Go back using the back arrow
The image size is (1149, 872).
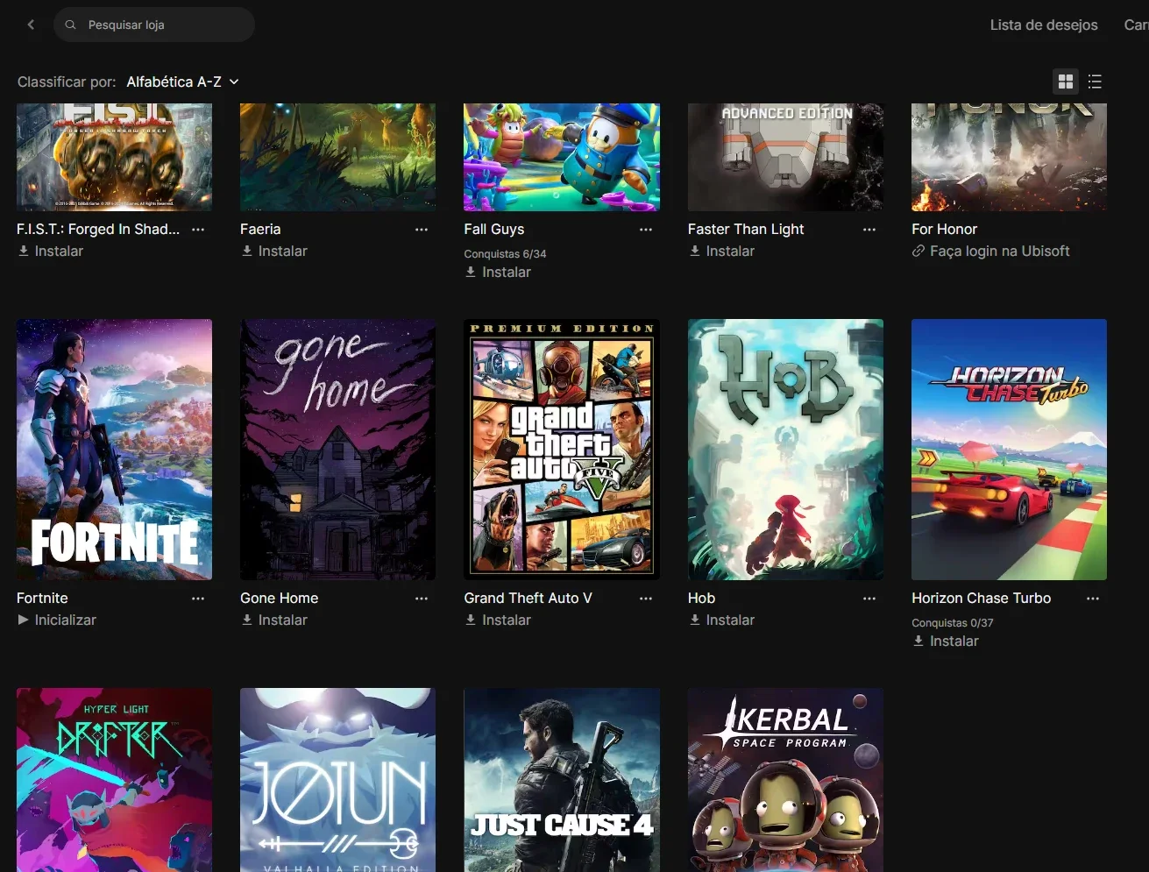[x=32, y=25]
